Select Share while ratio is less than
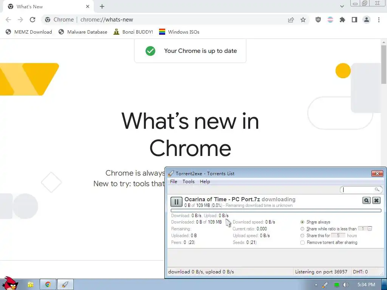Screen dimensions: 387x290 [302, 229]
